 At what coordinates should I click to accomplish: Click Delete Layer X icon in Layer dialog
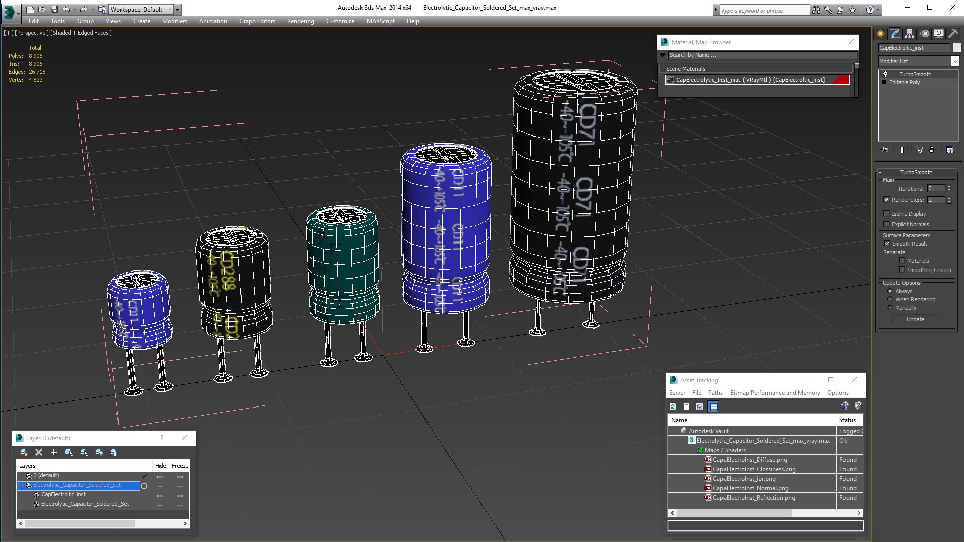(39, 452)
